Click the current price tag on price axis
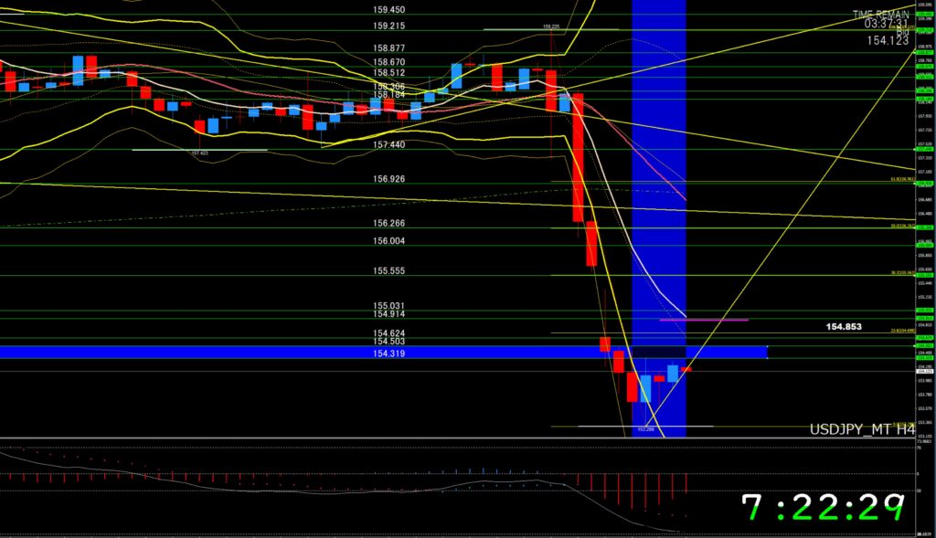 point(924,372)
